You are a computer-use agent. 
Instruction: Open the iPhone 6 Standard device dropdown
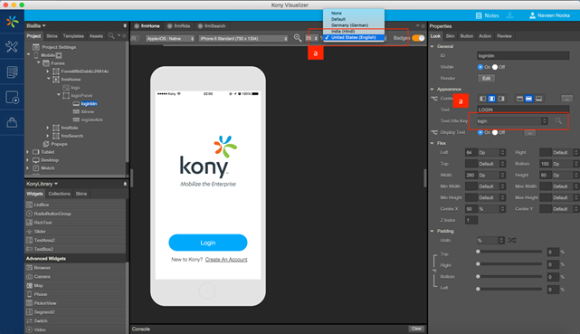click(x=243, y=38)
